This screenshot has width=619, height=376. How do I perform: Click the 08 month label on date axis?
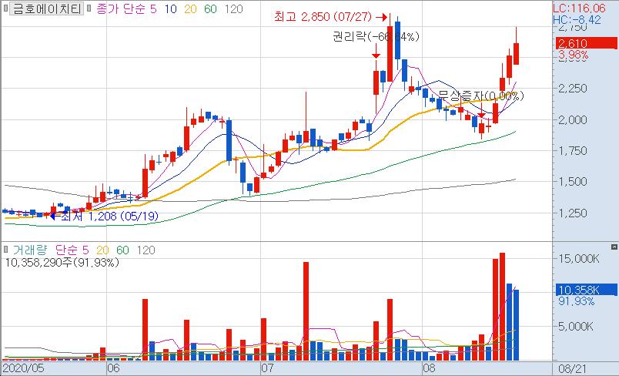(x=429, y=369)
